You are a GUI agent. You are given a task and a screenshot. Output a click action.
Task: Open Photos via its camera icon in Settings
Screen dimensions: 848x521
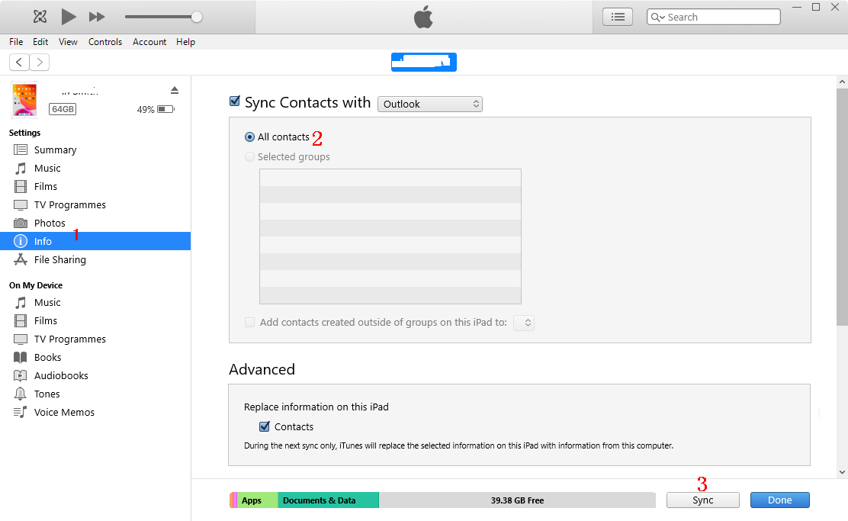[x=21, y=223]
